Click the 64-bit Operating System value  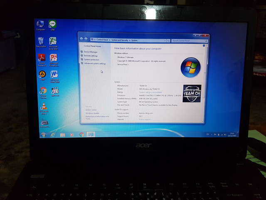(148, 102)
